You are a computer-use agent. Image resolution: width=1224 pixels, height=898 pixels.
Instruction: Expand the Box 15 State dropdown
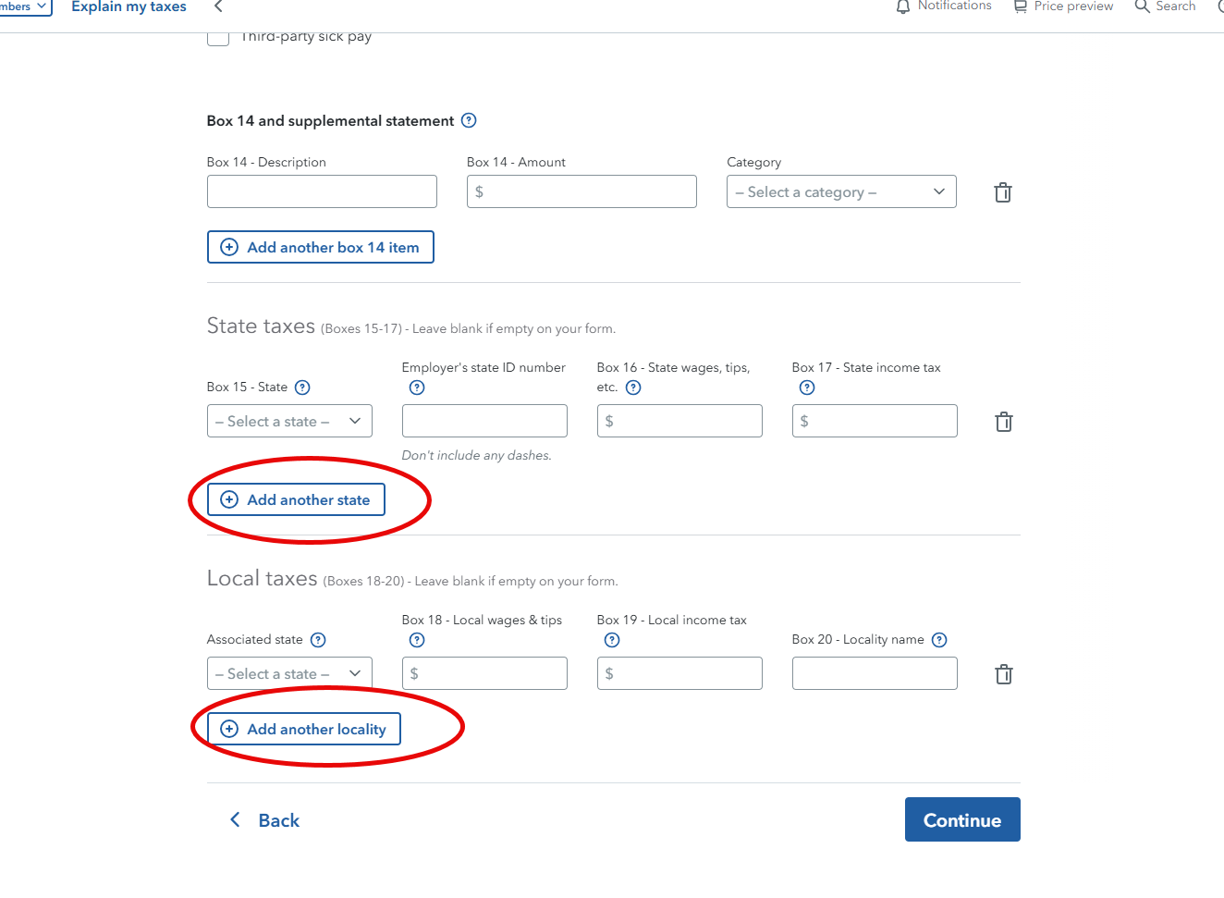[289, 421]
